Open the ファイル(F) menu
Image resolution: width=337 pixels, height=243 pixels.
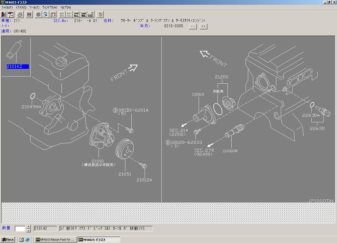7,7
